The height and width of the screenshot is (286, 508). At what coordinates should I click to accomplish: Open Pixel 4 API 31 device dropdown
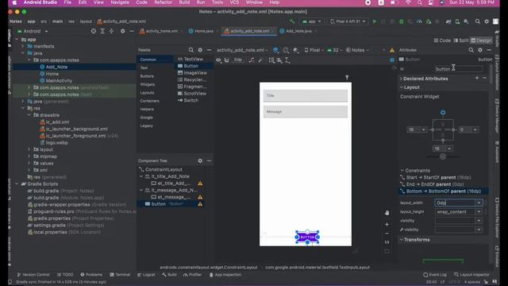click(348, 21)
